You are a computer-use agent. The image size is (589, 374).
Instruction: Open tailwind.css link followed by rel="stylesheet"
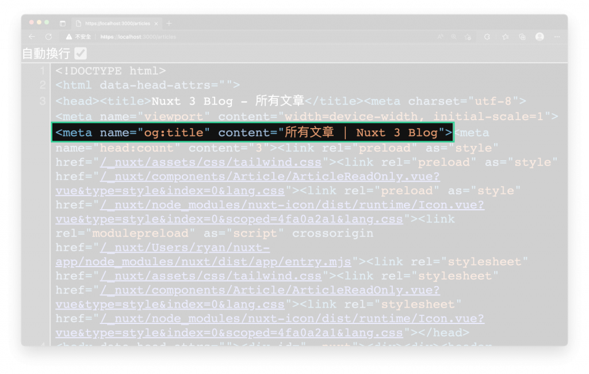pos(211,276)
